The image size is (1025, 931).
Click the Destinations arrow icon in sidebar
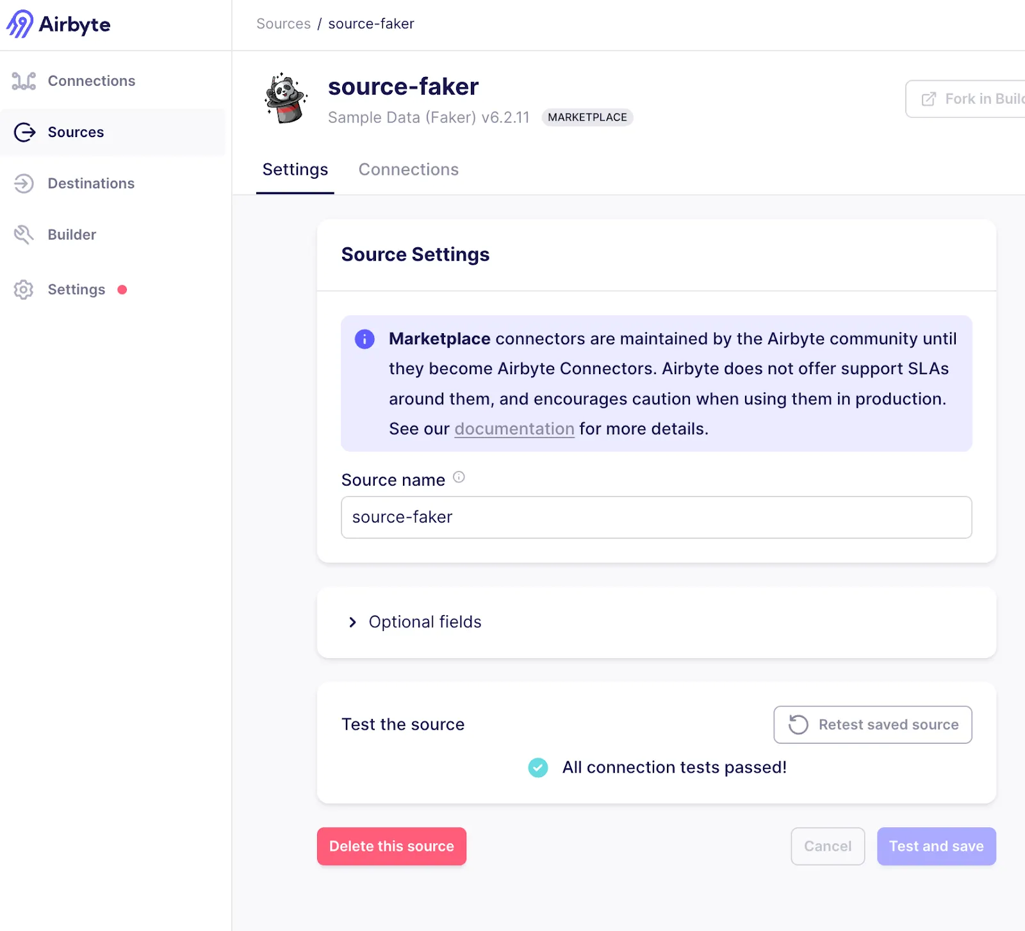pyautogui.click(x=24, y=183)
